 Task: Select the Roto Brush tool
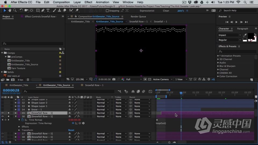click(x=71, y=10)
